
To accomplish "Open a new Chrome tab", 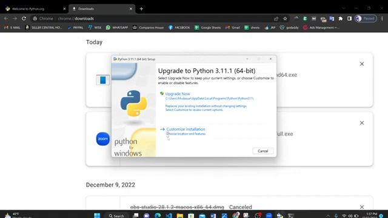I will pos(141,8).
